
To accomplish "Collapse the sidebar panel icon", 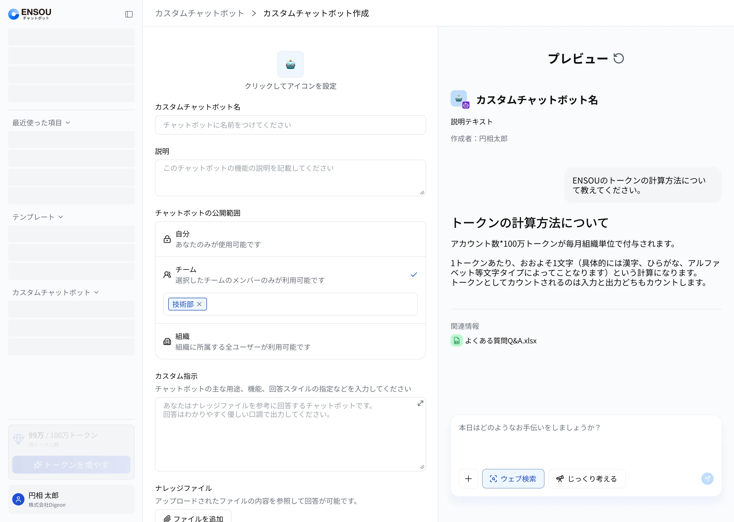I will (129, 14).
